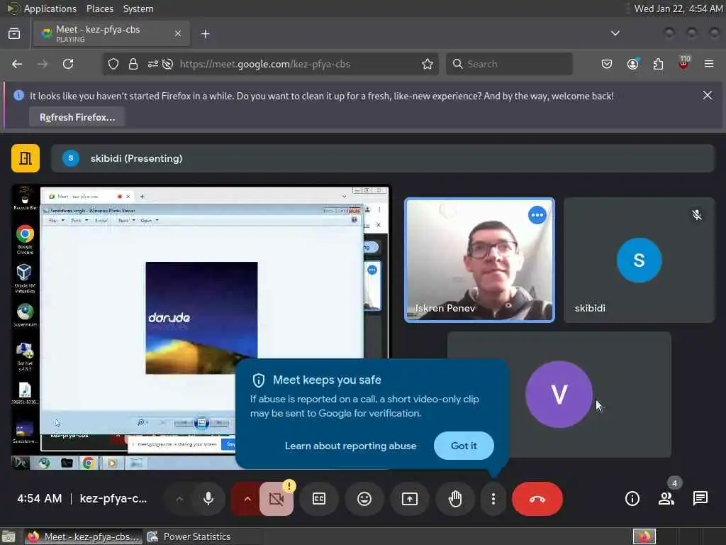Click the meet.google.com address bar URL
The height and width of the screenshot is (545, 726).
click(265, 64)
